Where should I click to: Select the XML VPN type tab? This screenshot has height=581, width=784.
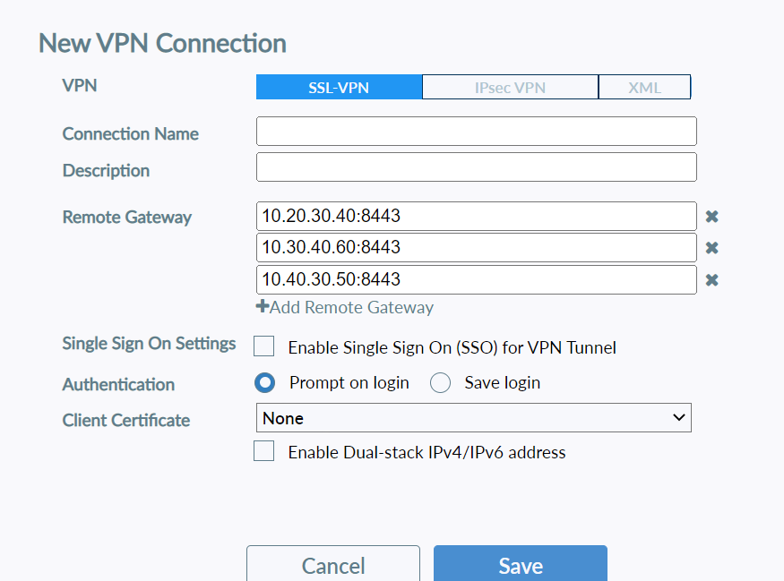pos(645,88)
